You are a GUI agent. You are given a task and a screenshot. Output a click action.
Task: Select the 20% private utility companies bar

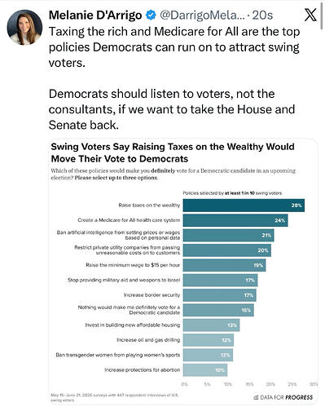[227, 250]
